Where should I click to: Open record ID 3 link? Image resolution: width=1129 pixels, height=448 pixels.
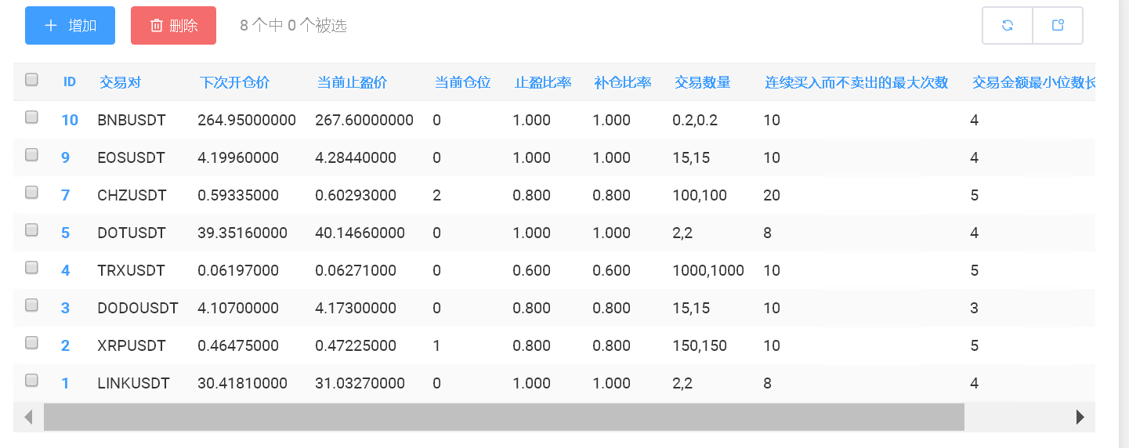pyautogui.click(x=66, y=308)
